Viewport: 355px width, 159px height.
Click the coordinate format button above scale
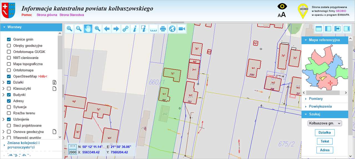pyautogui.click(x=72, y=147)
